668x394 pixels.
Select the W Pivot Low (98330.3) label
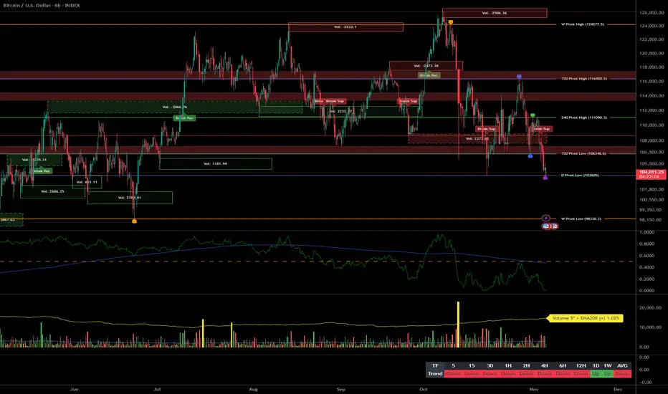pos(581,218)
